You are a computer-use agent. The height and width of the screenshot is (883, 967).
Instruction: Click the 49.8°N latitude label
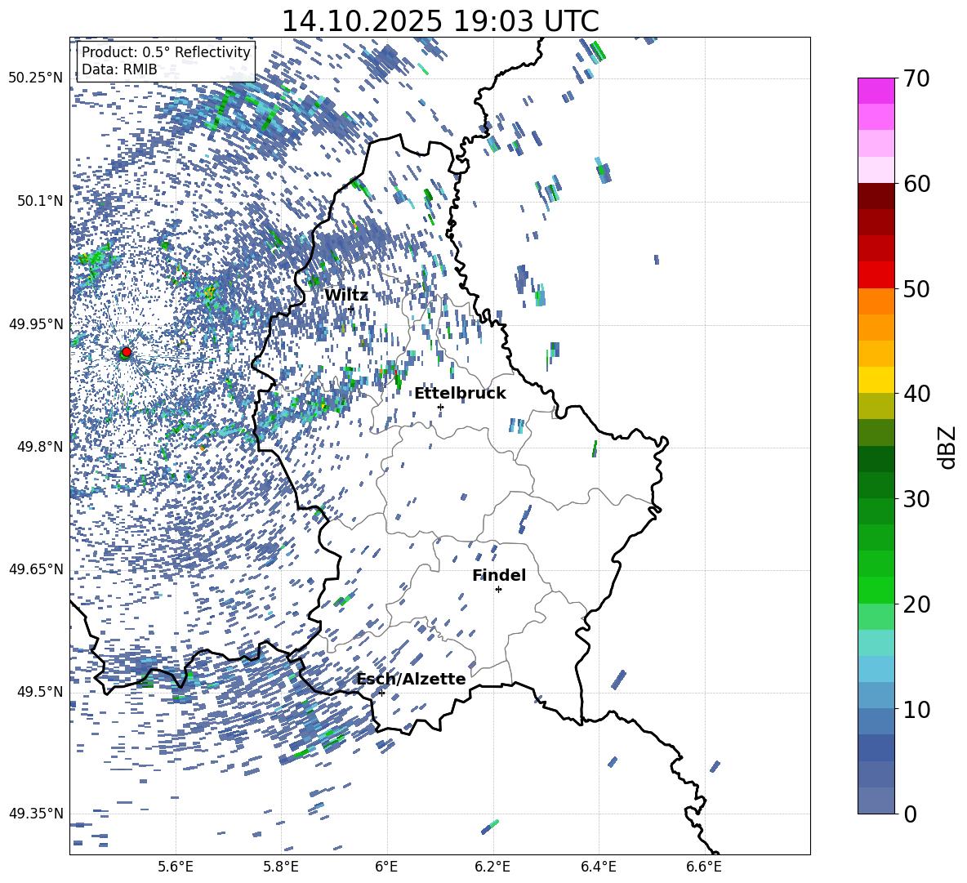click(x=40, y=447)
